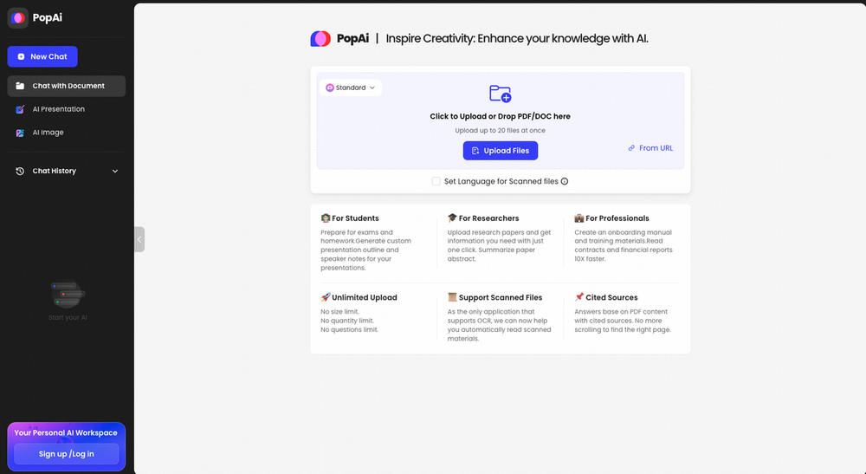866x474 pixels.
Task: Click the AI Image icon in sidebar
Action: pyautogui.click(x=20, y=133)
